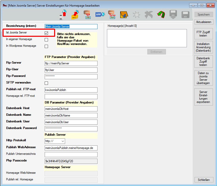The image size is (217, 186).
Task: Click into the Ftp-Server input field
Action: [x=71, y=63]
